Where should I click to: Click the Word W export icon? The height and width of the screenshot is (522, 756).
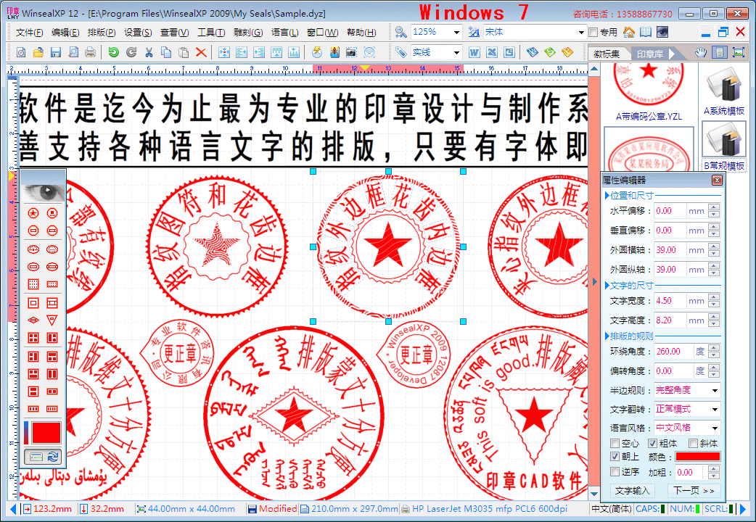tap(474, 52)
